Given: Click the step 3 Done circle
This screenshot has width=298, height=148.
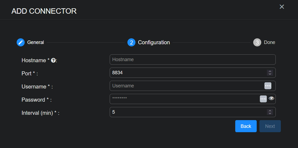Looking at the screenshot, I should point(257,42).
